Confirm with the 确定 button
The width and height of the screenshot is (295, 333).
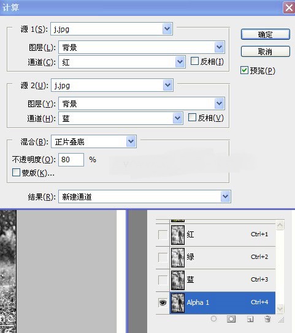pyautogui.click(x=266, y=34)
